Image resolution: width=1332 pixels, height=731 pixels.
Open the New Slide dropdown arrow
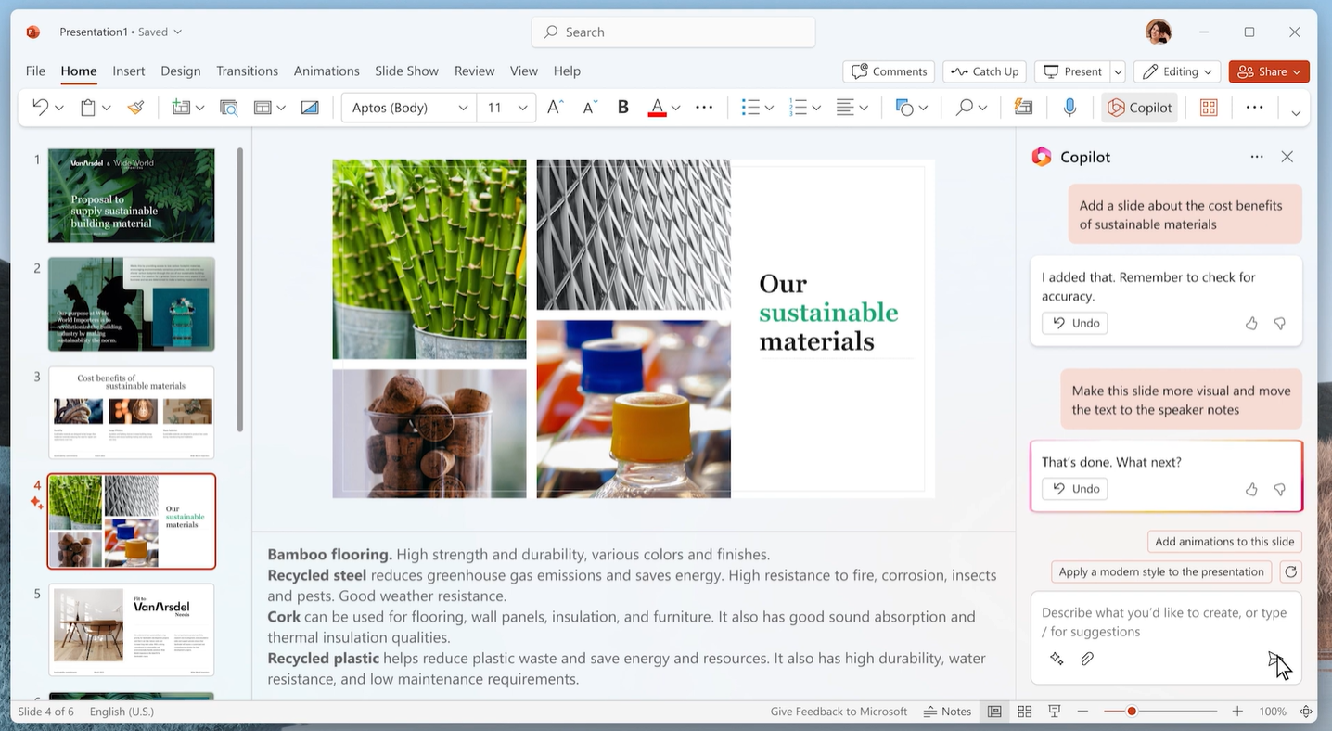point(200,109)
